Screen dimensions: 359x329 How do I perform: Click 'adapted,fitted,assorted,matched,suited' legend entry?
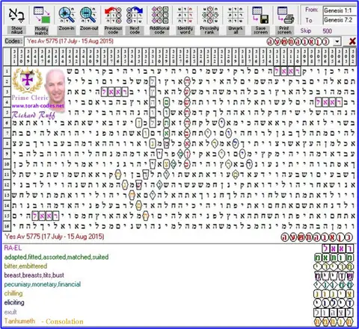56,257
